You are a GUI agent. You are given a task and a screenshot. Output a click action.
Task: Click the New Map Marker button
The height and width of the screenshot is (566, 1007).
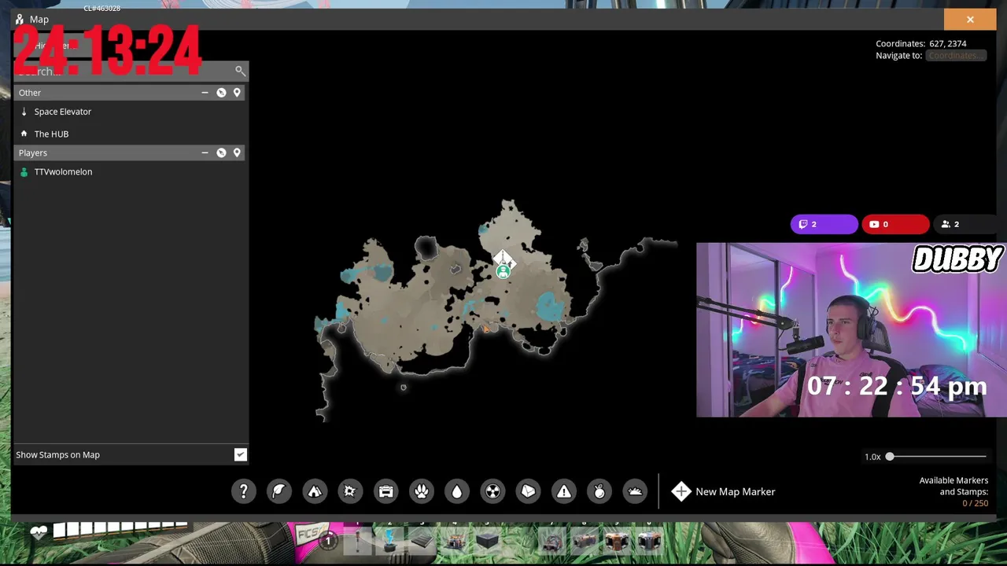click(x=724, y=491)
